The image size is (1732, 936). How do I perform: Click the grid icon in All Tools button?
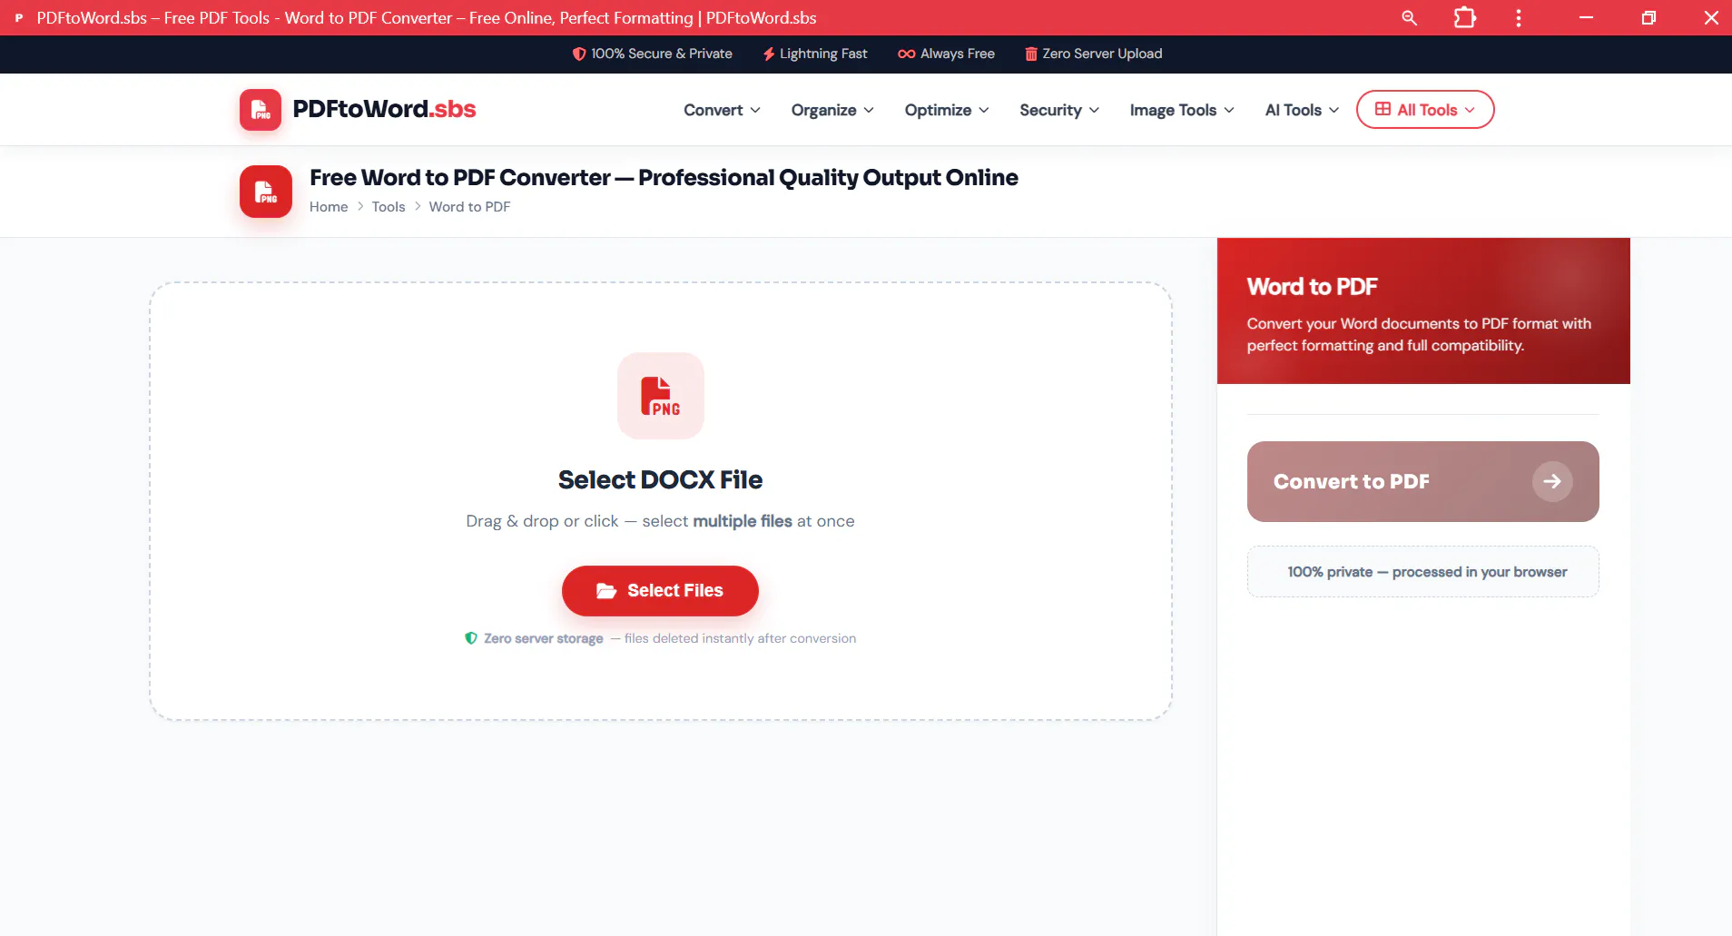(1383, 109)
